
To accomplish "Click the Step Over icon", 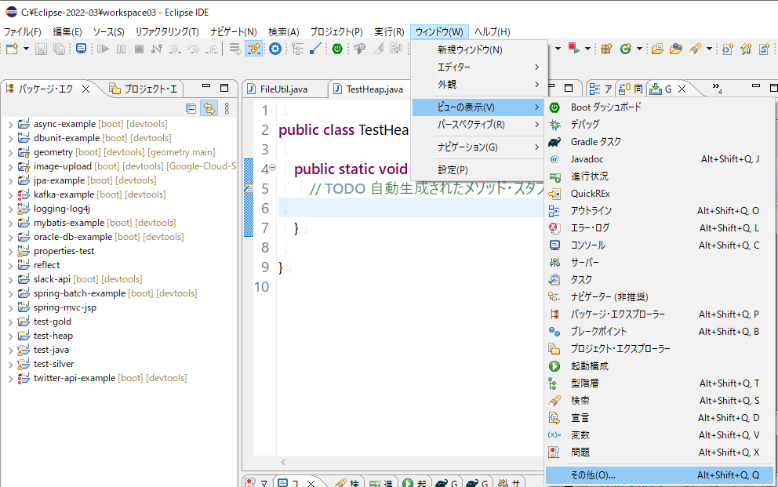I will pos(193,49).
